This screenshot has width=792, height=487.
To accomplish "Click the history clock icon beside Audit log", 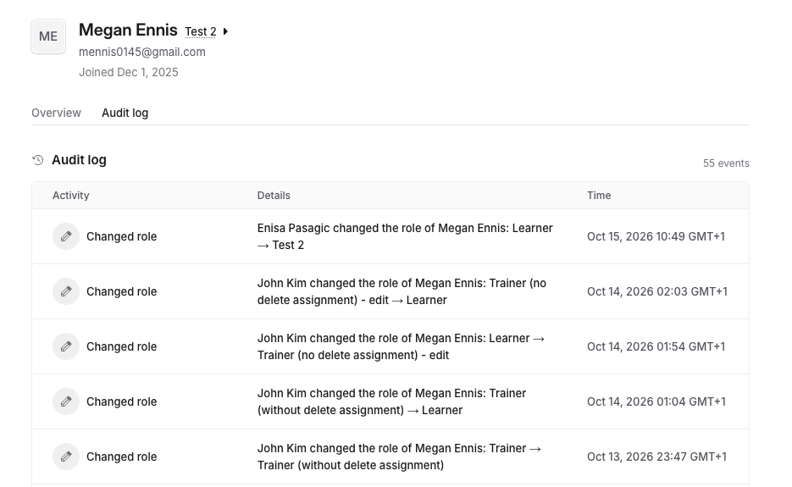I will [x=38, y=160].
